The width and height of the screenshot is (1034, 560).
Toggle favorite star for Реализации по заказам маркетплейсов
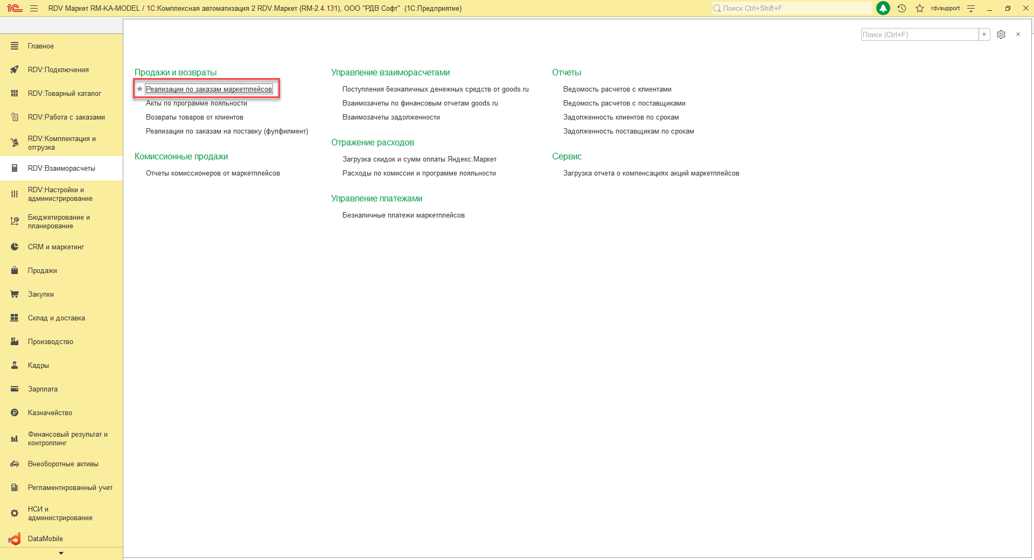pyautogui.click(x=139, y=89)
